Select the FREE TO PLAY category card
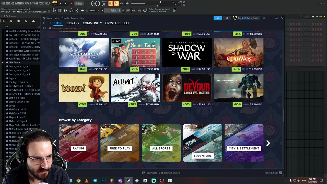The width and height of the screenshot is (327, 184). pos(120,143)
